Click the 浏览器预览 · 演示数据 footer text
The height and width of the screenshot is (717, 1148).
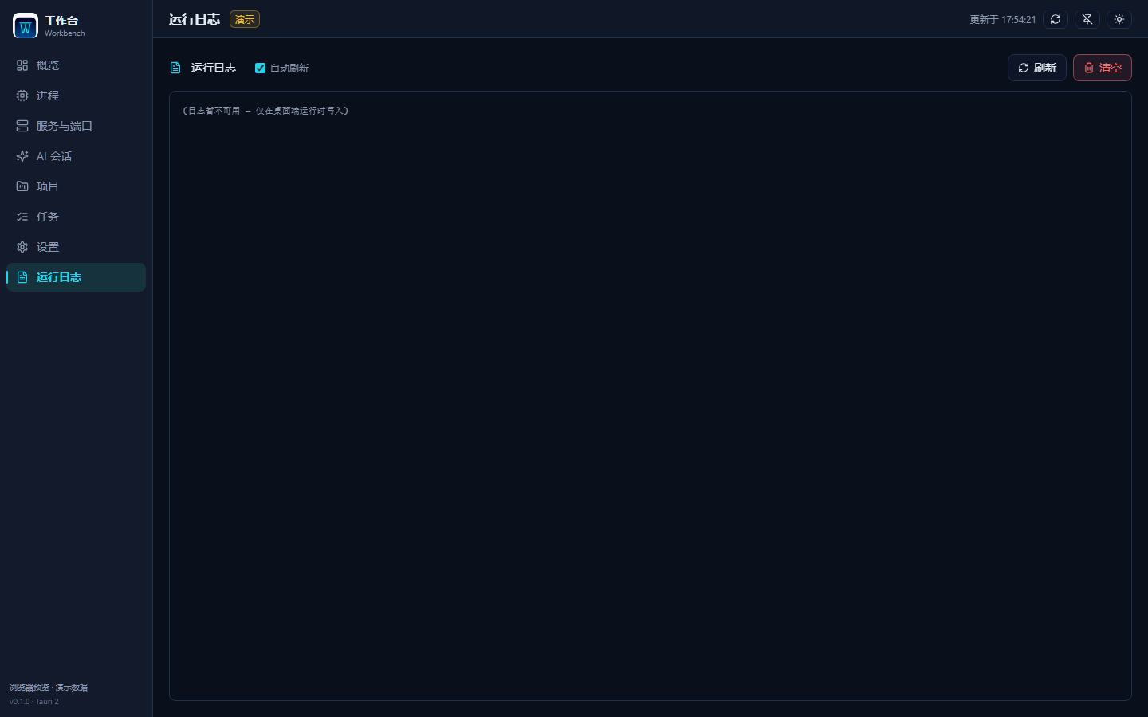49,687
